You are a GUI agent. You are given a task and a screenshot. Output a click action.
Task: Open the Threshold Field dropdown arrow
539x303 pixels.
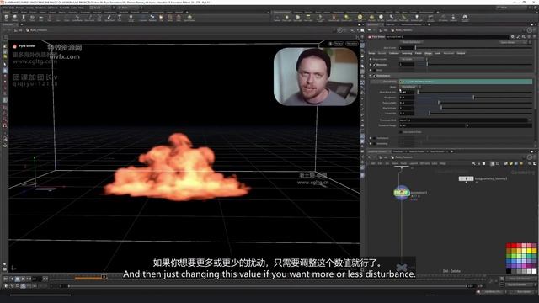tap(530, 120)
